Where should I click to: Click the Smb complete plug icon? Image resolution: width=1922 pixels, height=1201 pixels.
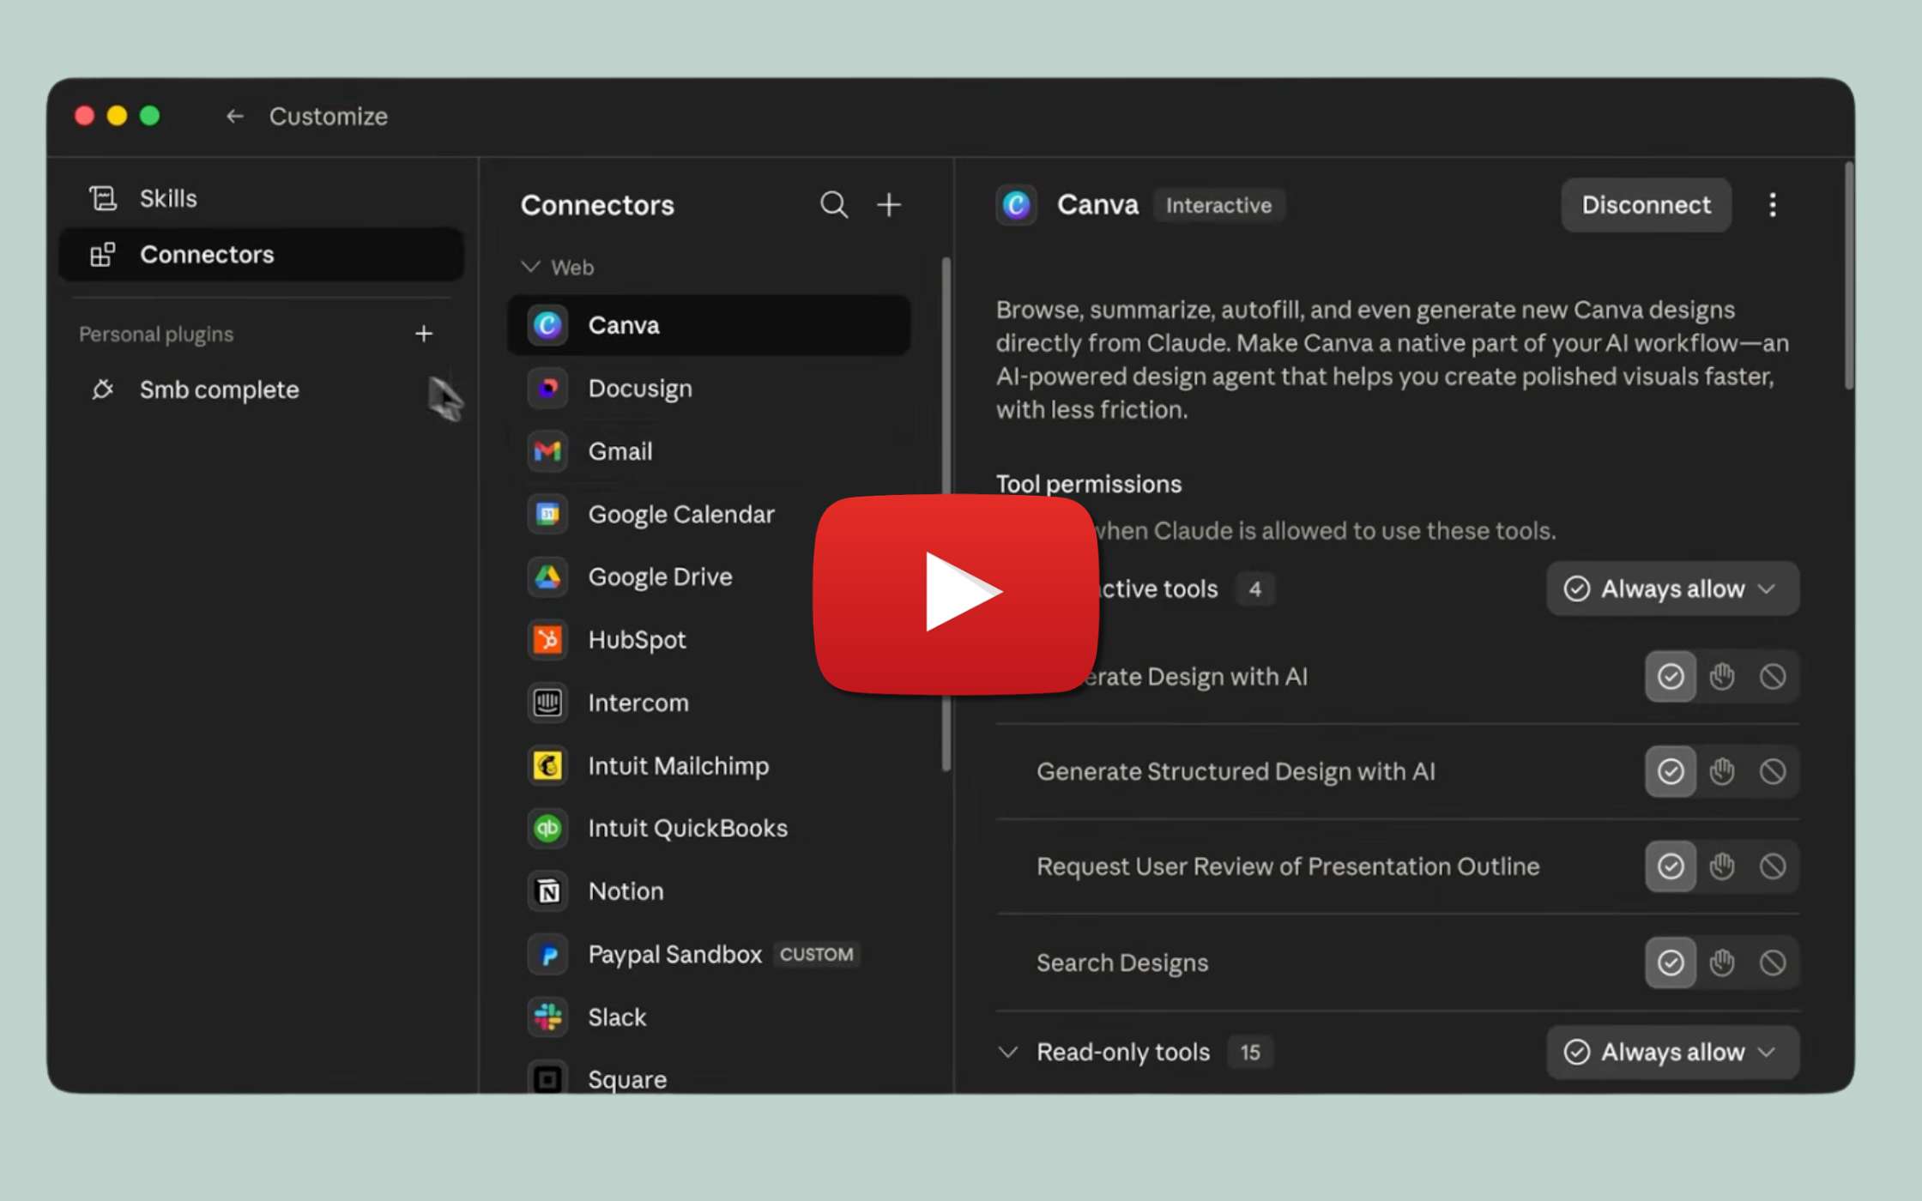click(x=103, y=389)
